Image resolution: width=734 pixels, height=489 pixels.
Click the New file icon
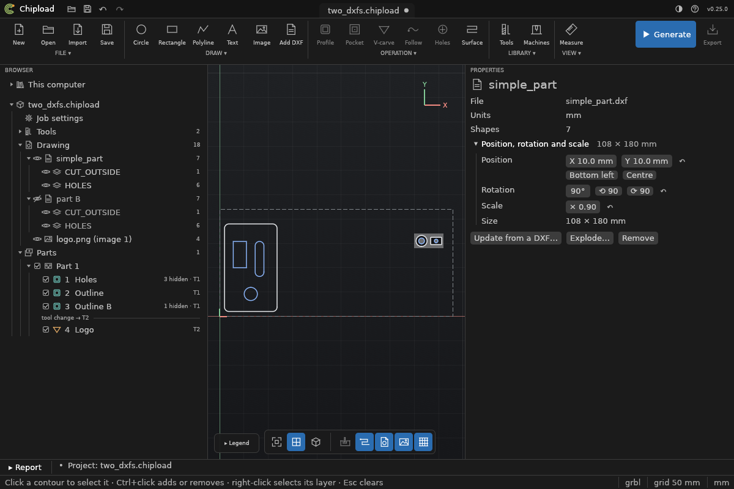coord(19,29)
